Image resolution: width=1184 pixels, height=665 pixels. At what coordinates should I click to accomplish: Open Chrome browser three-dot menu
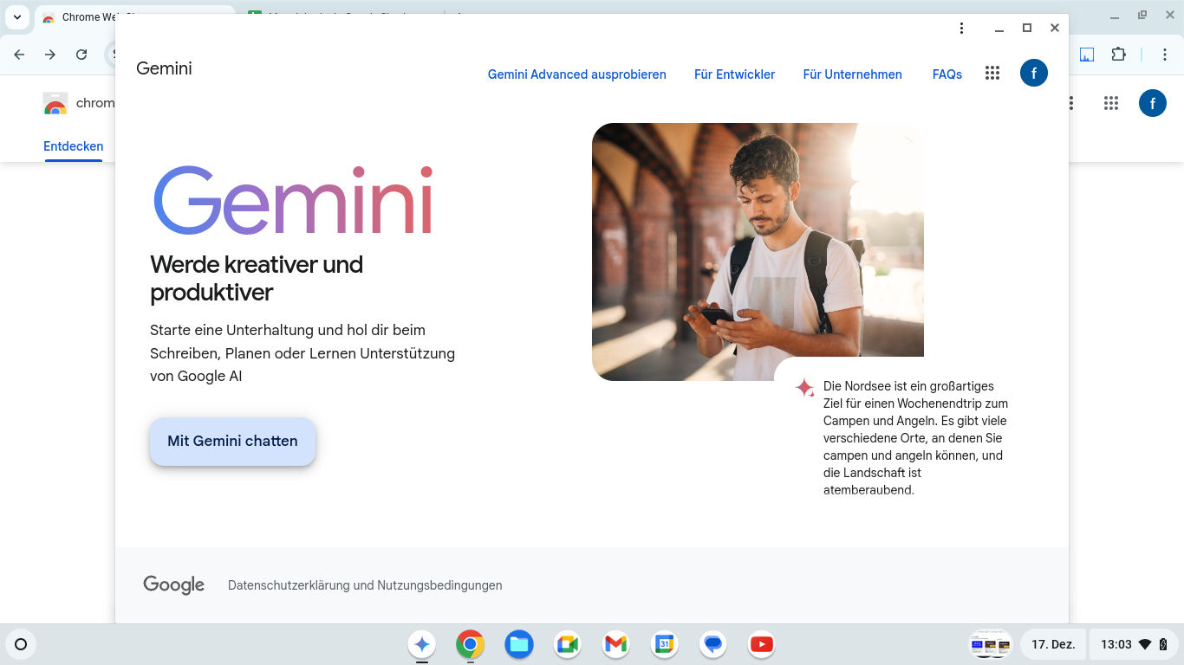(x=1165, y=55)
